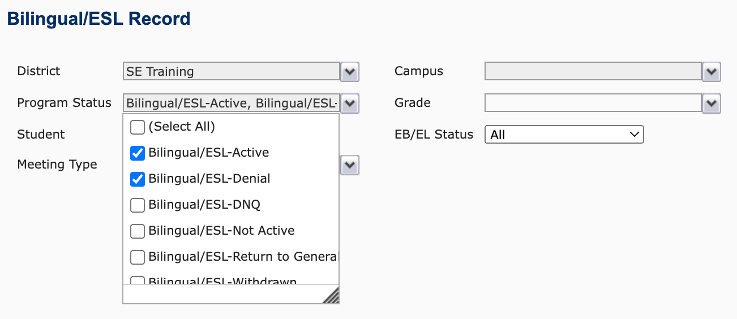Click the SE Training district field

pyautogui.click(x=231, y=72)
